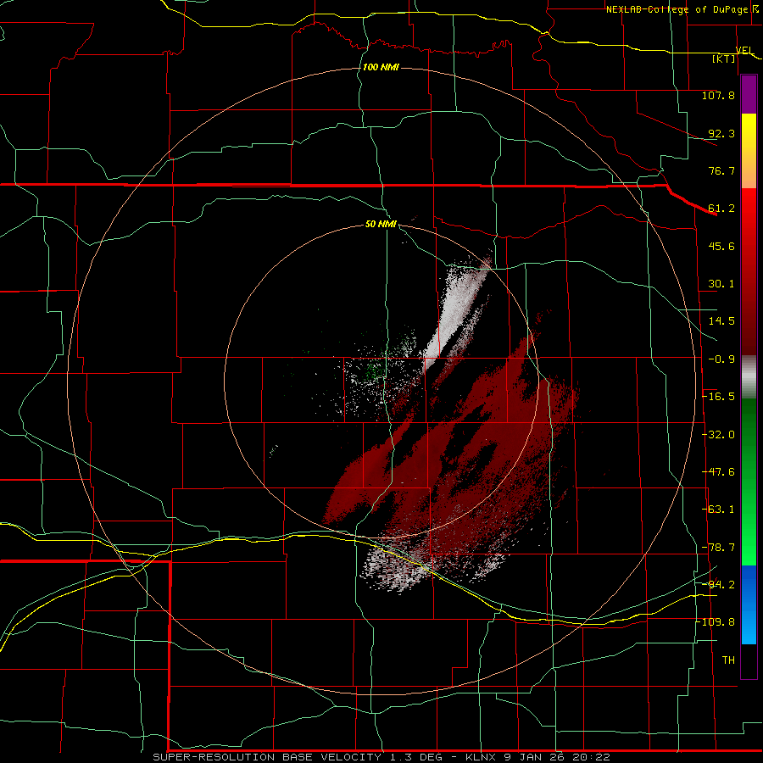
Task: Click the 30.1 velocity scale value
Action: [721, 284]
